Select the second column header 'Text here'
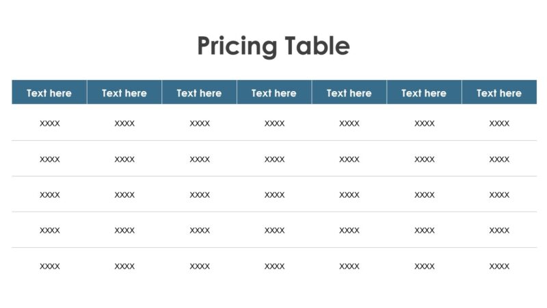 [x=124, y=93]
